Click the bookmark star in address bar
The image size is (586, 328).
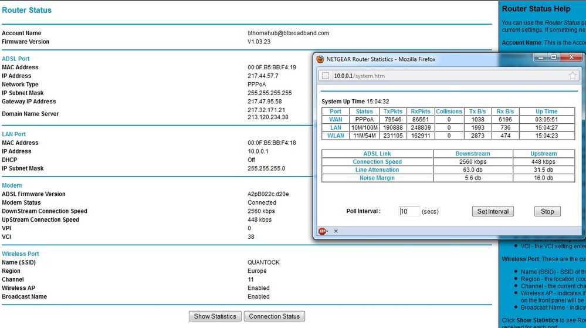click(572, 76)
